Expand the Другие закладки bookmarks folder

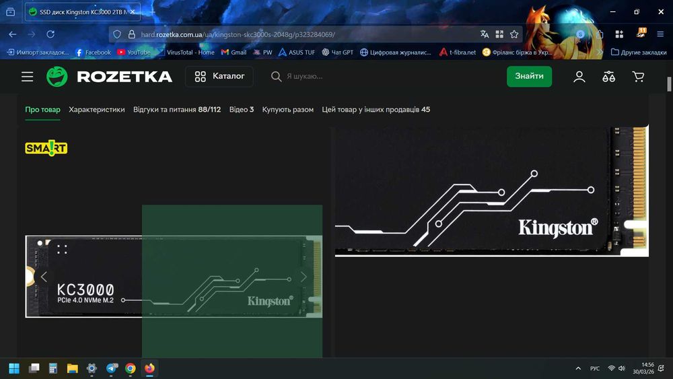coord(639,53)
